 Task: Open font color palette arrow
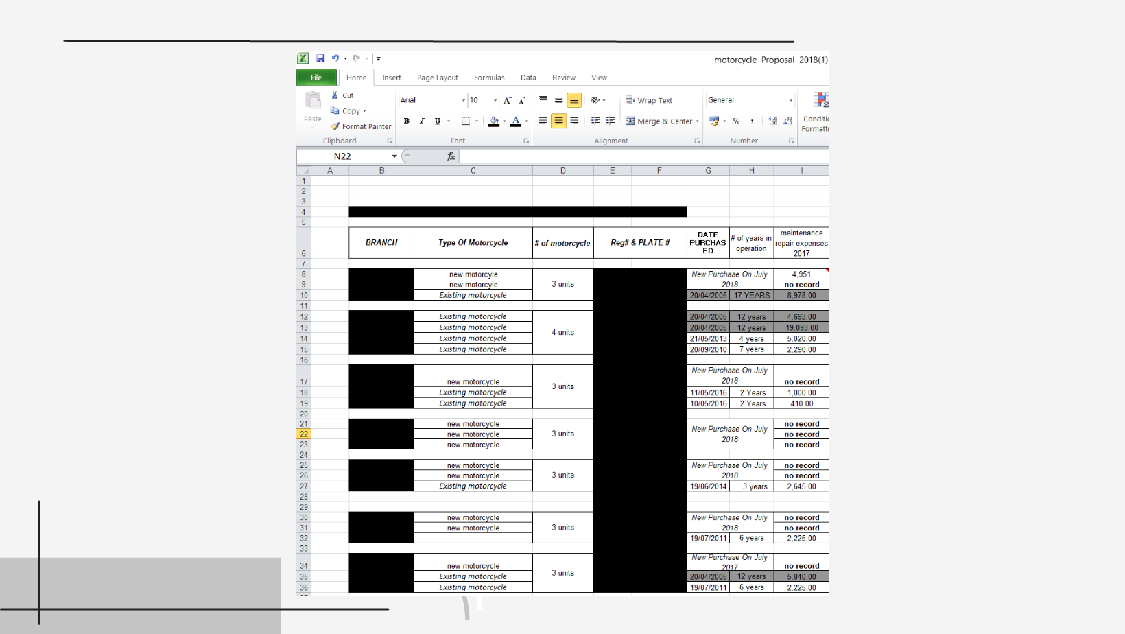point(527,121)
